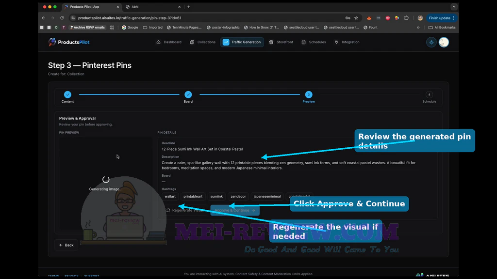Screen dimensions: 497x279
Task: Open the Schedules nav item
Action: pyautogui.click(x=314, y=42)
